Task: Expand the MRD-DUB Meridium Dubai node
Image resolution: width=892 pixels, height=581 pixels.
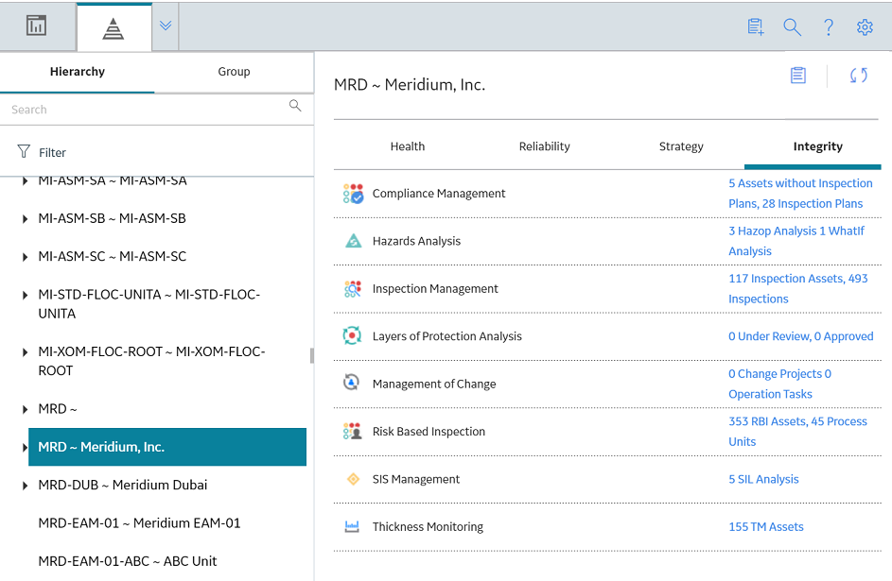Action: 25,486
